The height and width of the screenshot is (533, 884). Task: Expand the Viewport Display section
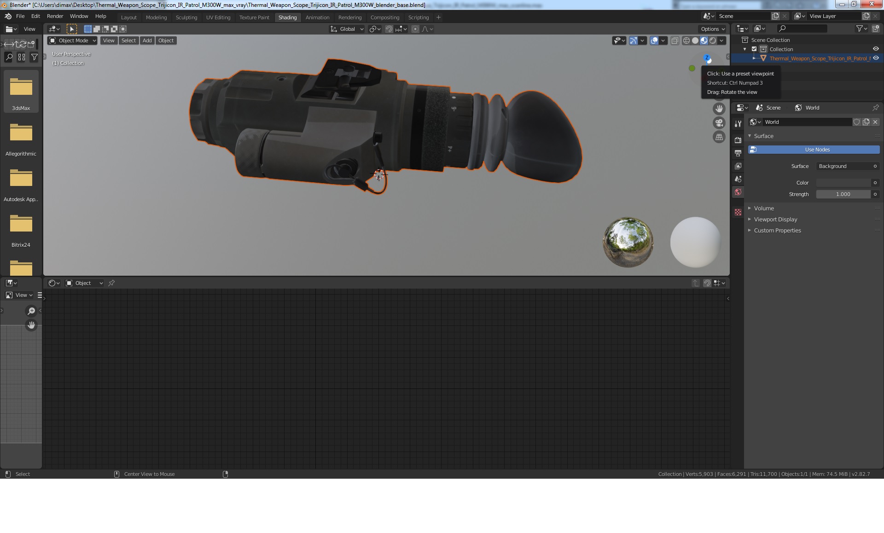click(x=775, y=219)
